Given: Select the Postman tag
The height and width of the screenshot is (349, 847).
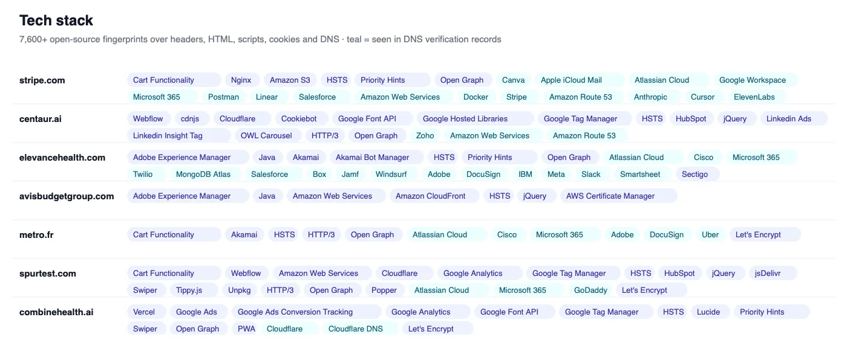Looking at the screenshot, I should pyautogui.click(x=224, y=97).
